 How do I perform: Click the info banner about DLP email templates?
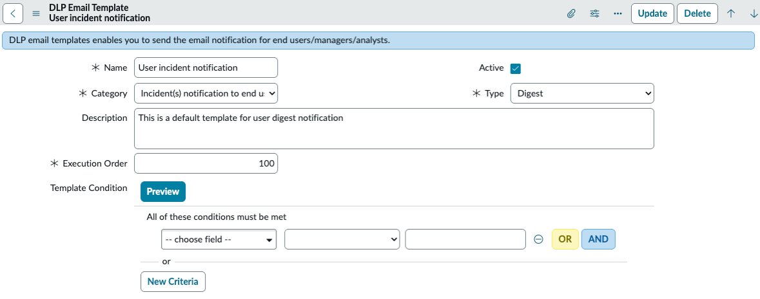click(x=378, y=41)
